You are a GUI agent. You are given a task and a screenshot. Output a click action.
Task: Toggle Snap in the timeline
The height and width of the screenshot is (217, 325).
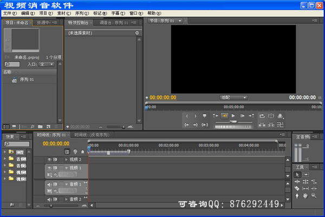67,152
